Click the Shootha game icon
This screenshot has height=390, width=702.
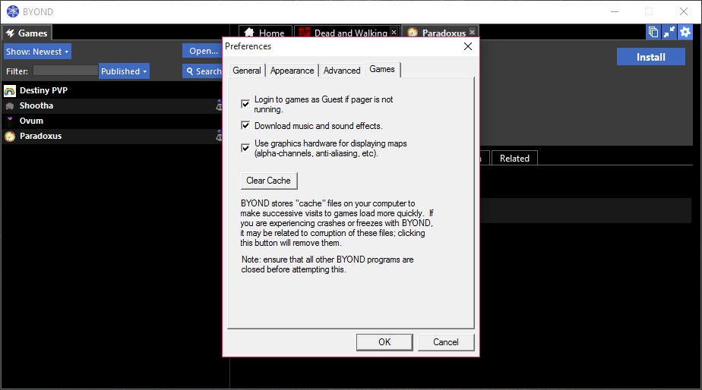point(10,106)
